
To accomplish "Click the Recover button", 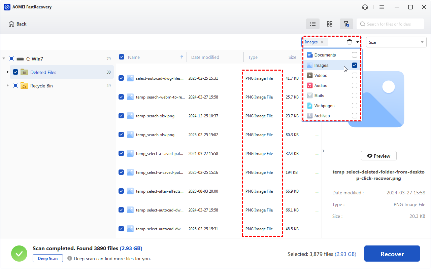I will coord(392,254).
